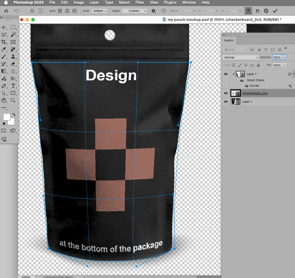Select the Path Selection arrow tool

4,93
